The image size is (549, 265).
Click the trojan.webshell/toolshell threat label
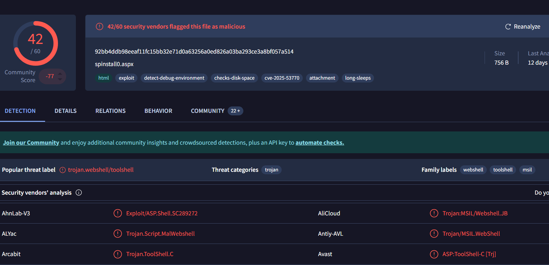[101, 170]
